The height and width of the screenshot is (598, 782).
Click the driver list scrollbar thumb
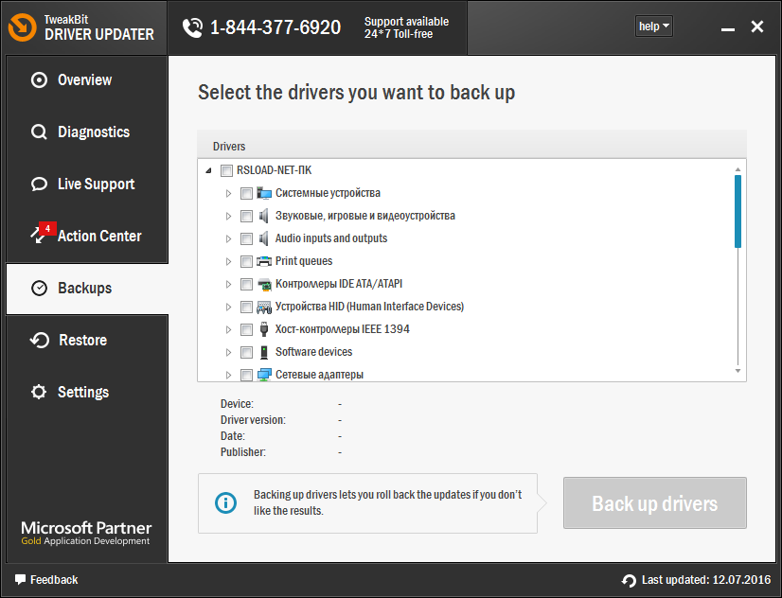(x=738, y=210)
